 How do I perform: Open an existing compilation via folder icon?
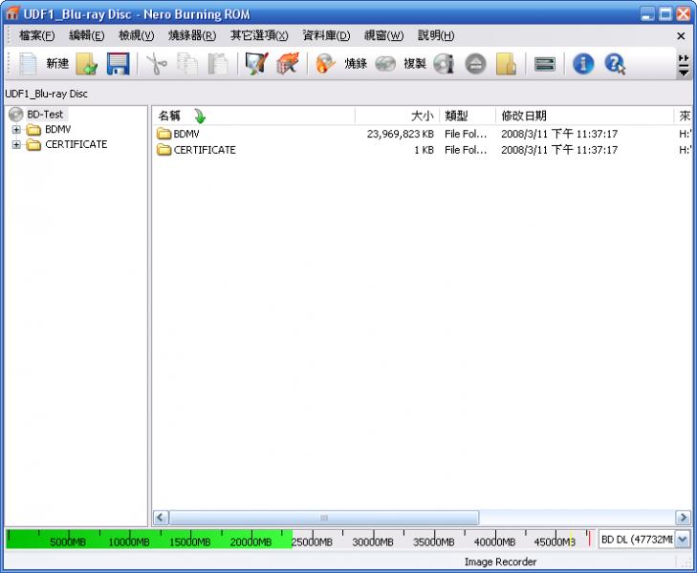tap(87, 64)
